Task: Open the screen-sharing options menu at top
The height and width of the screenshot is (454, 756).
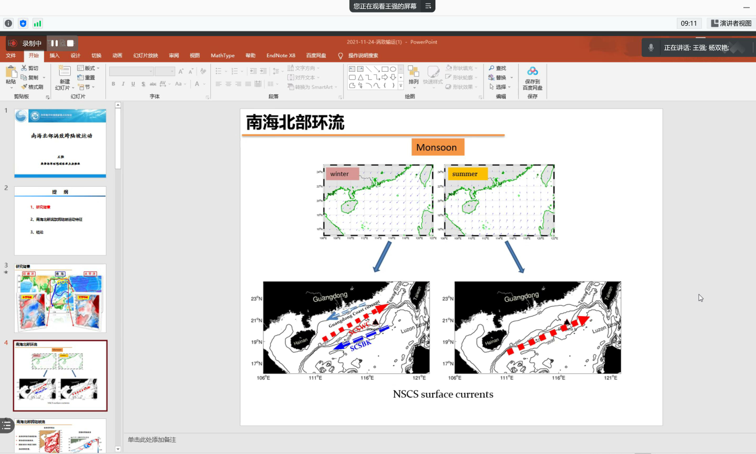Action: [x=428, y=6]
